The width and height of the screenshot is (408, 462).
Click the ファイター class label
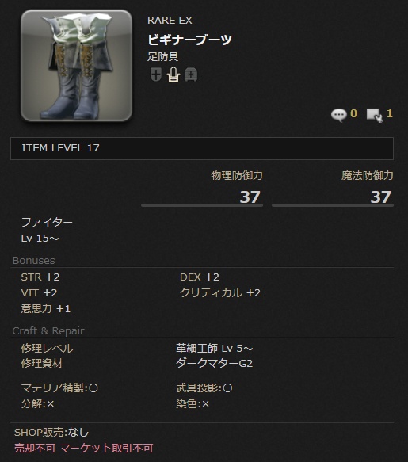[x=47, y=222]
